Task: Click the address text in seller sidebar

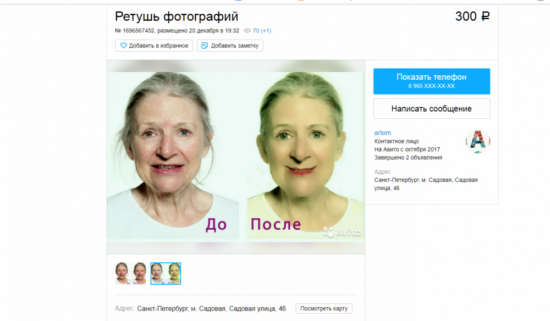Action: click(x=426, y=184)
